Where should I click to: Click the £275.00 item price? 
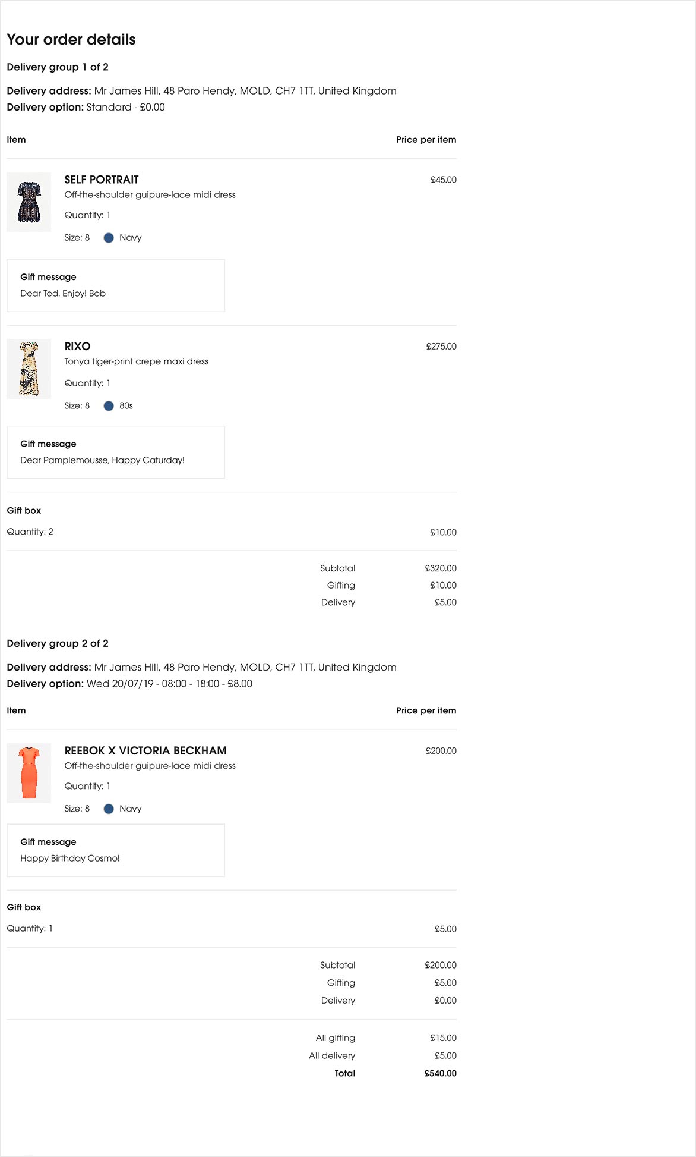point(441,347)
